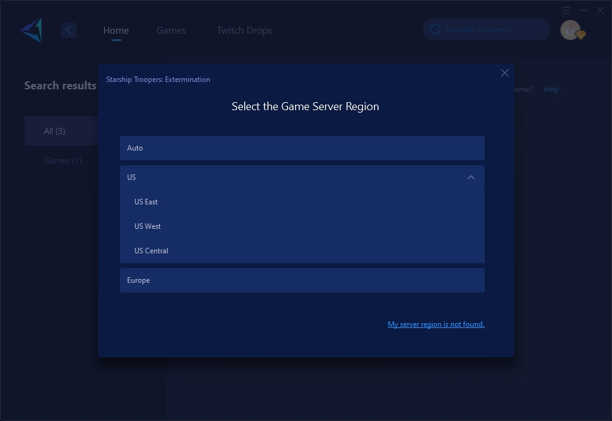Open the Twitch Drops tab
This screenshot has width=612, height=421.
point(244,31)
